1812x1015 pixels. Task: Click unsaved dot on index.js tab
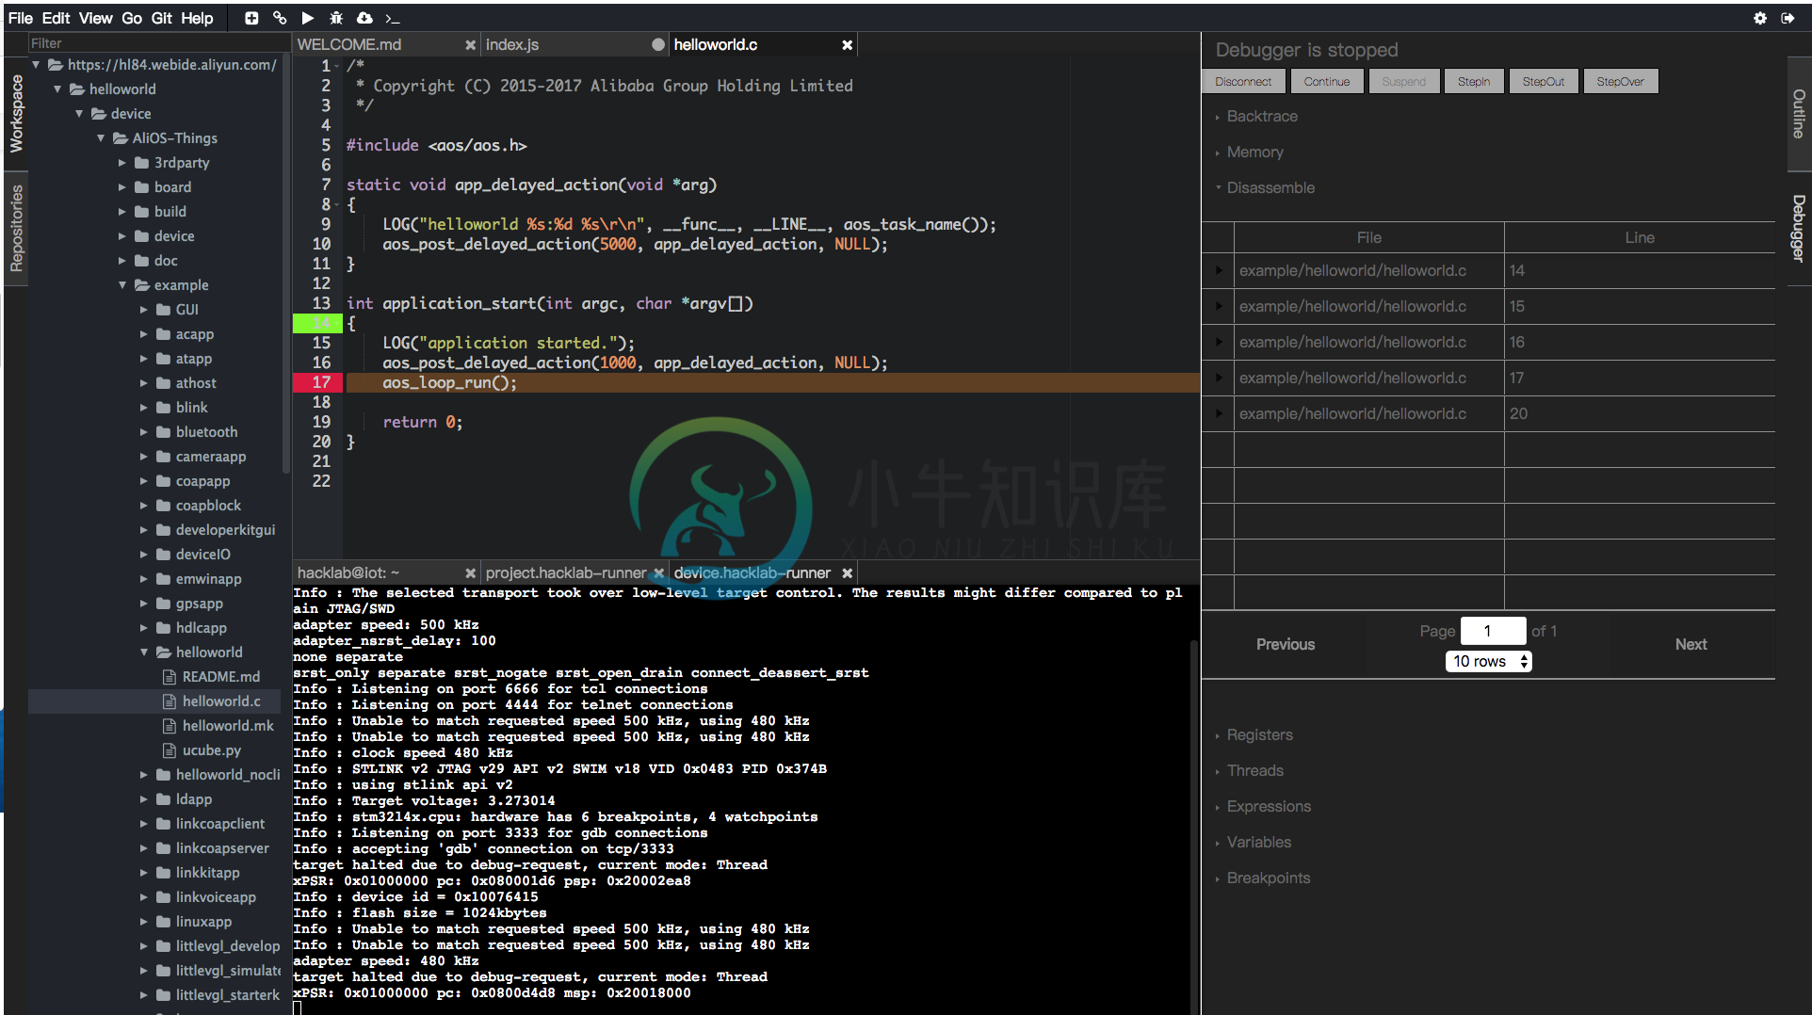[x=658, y=45]
